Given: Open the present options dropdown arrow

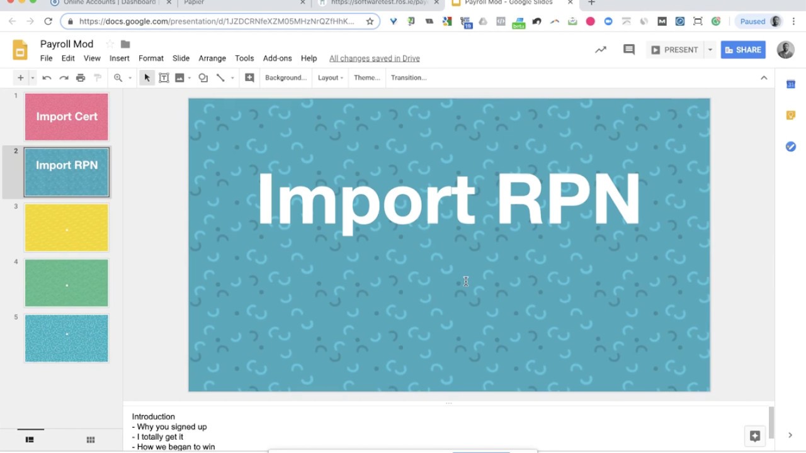Looking at the screenshot, I should [710, 50].
